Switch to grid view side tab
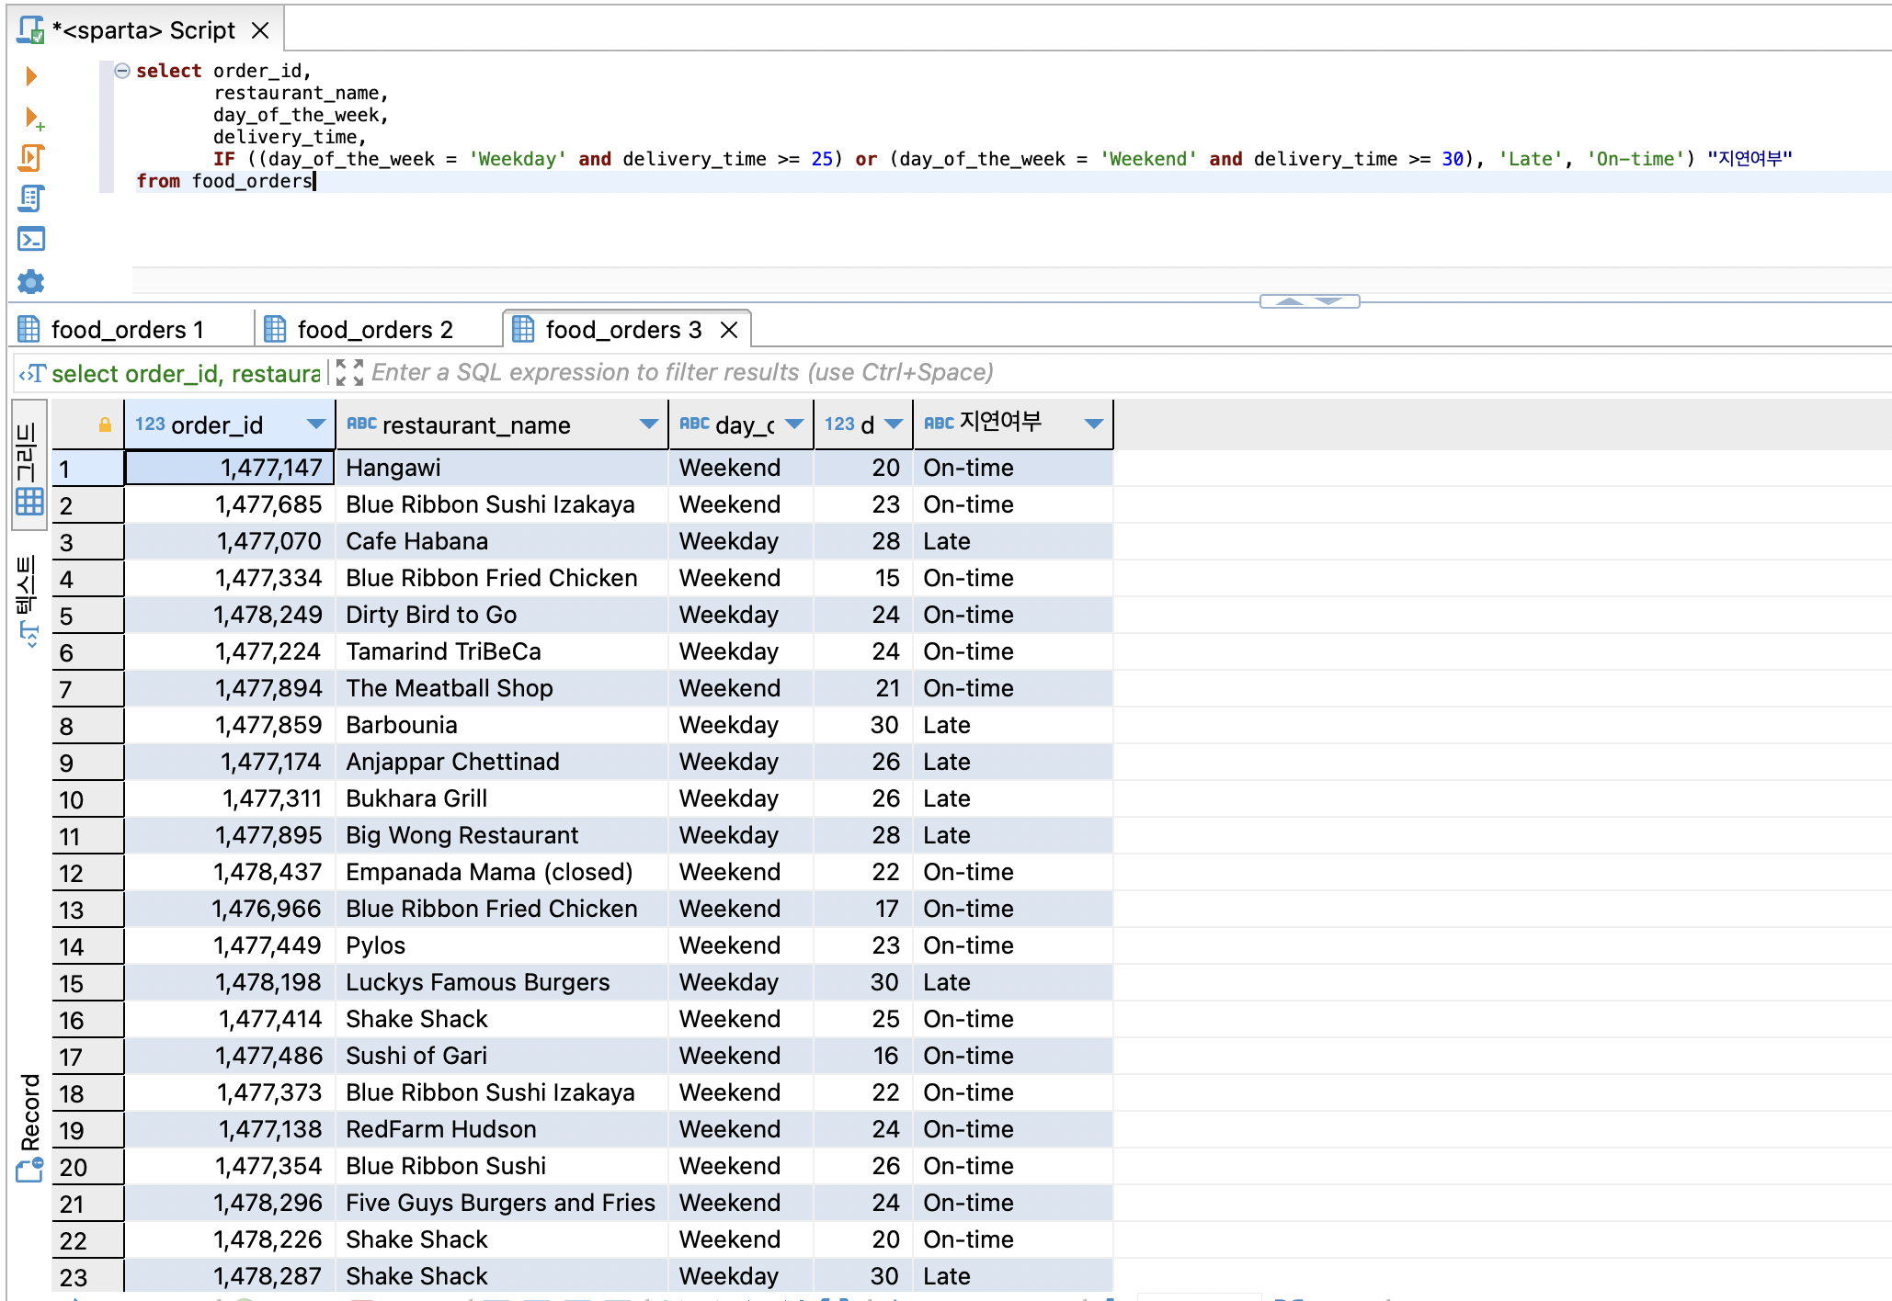Image resolution: width=1892 pixels, height=1301 pixels. (28, 467)
